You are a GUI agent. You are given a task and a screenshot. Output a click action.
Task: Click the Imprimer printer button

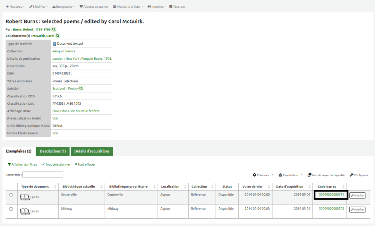tap(156, 7)
